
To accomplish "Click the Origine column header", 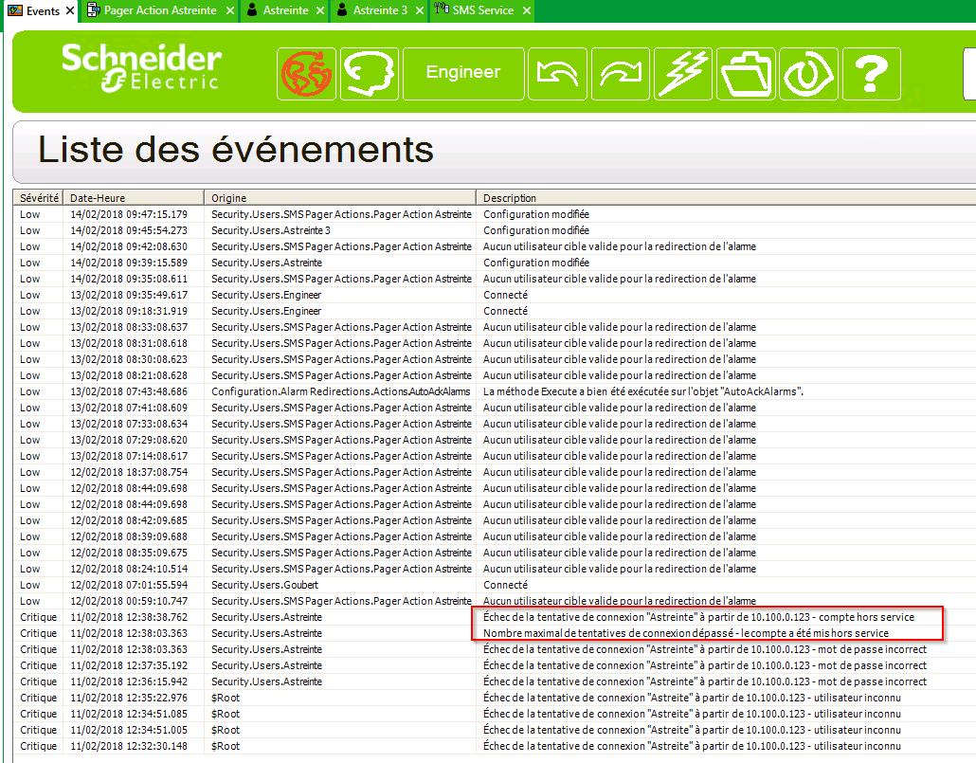I will tap(341, 198).
